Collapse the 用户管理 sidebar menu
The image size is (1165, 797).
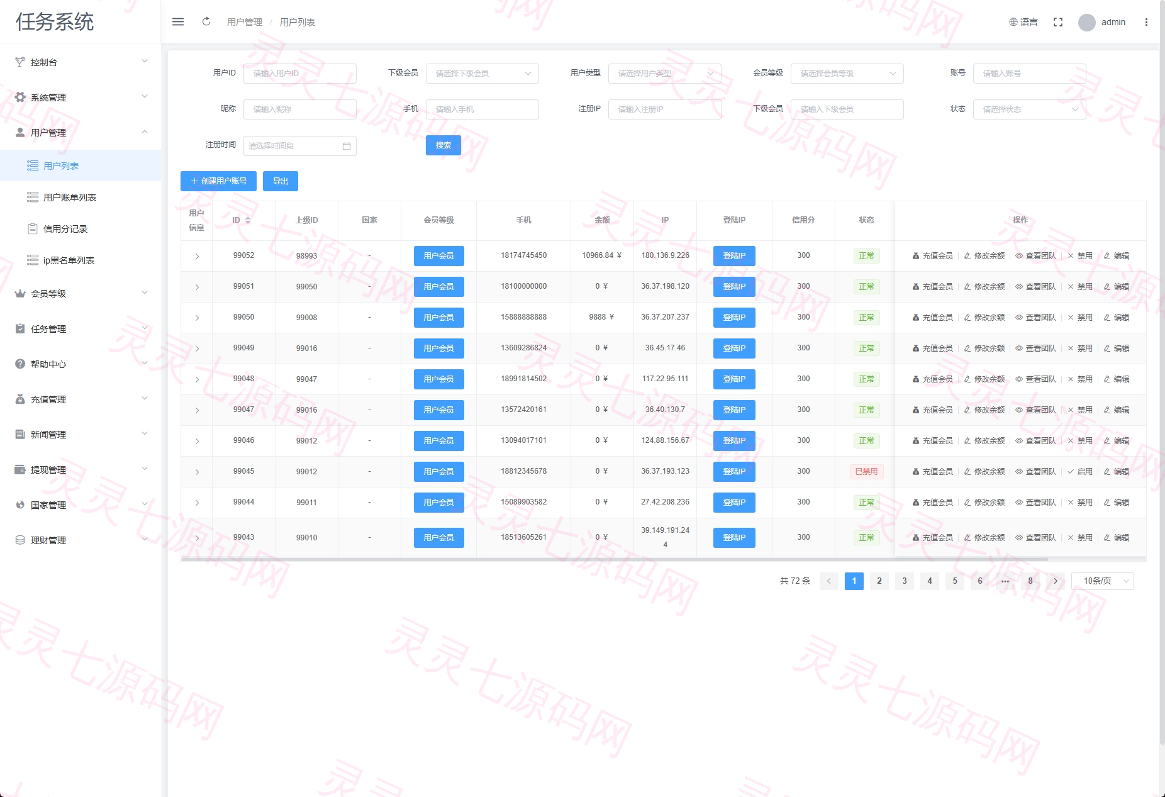tap(81, 132)
